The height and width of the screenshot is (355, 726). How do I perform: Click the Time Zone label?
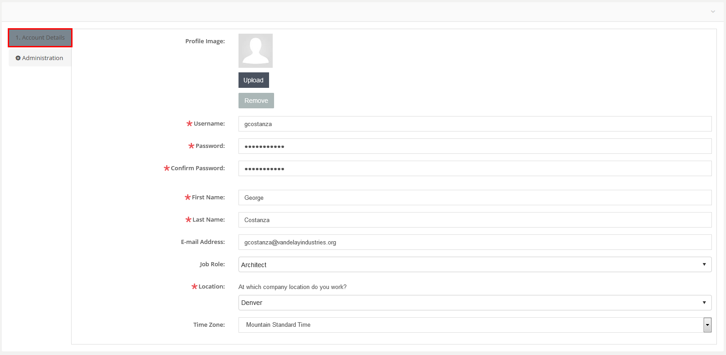209,325
